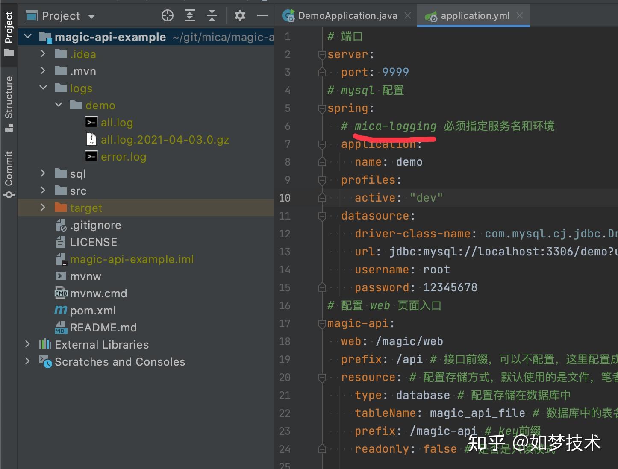Screen dimensions: 618x469
Task: Click line number 10 in gutter
Action: point(285,198)
